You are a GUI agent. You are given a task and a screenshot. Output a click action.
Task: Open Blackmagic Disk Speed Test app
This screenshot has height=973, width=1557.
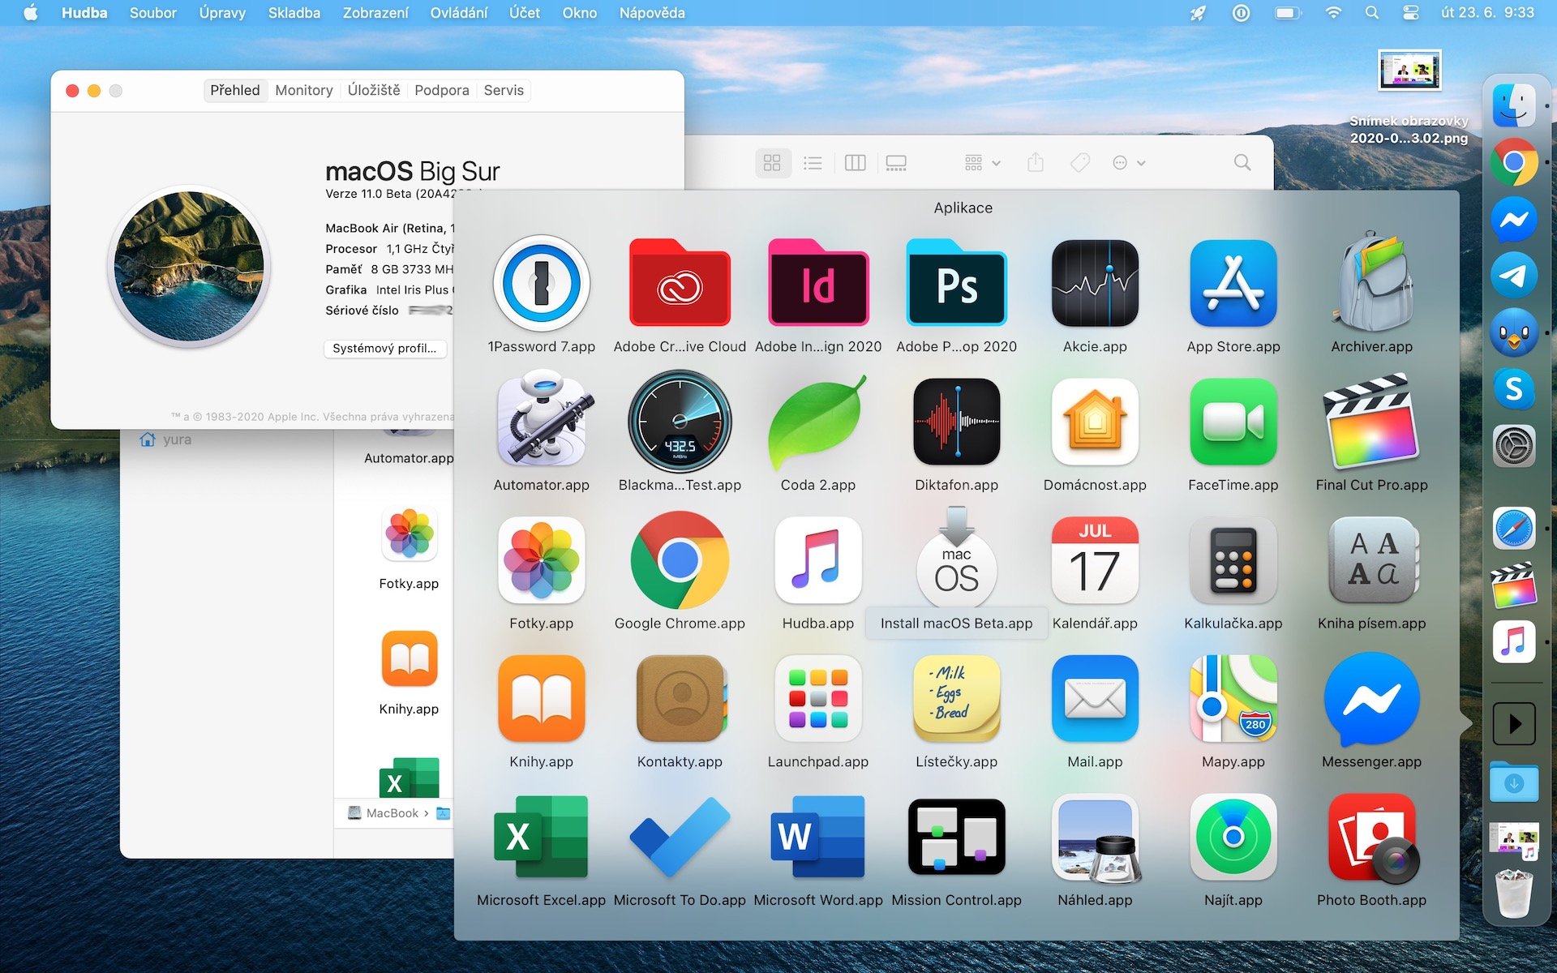pyautogui.click(x=680, y=422)
